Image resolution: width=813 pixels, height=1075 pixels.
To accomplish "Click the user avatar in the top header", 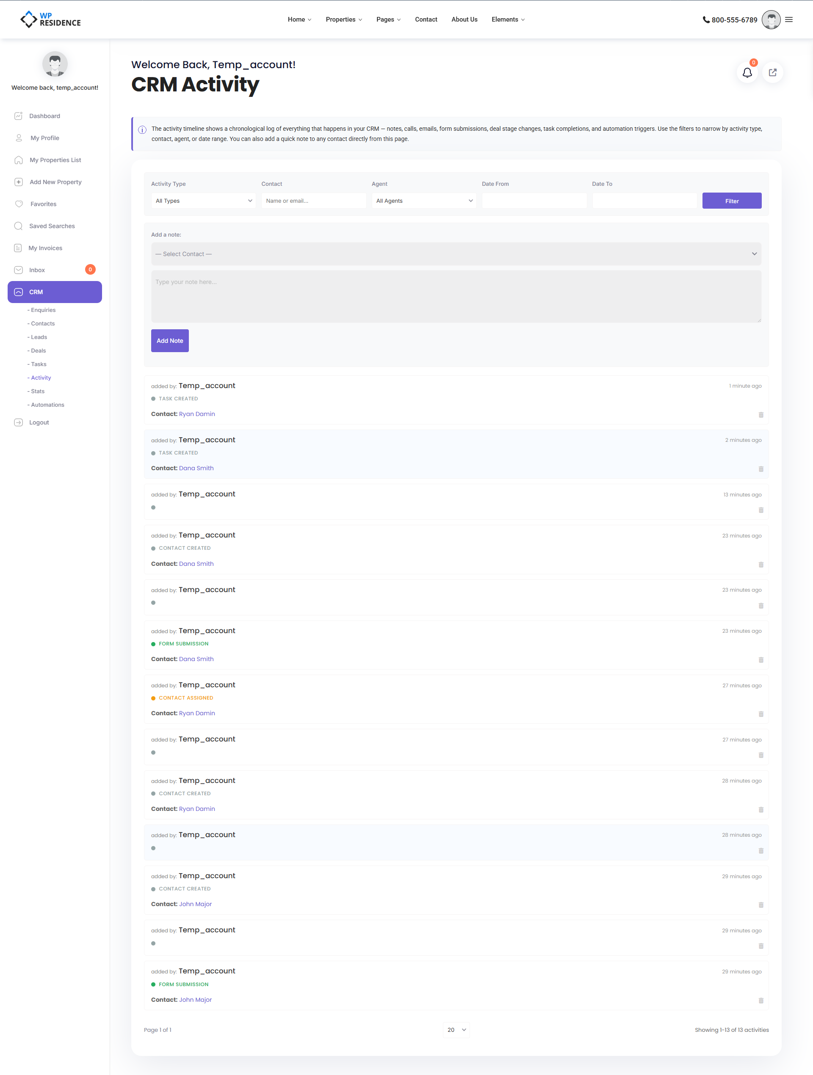I will coord(771,20).
